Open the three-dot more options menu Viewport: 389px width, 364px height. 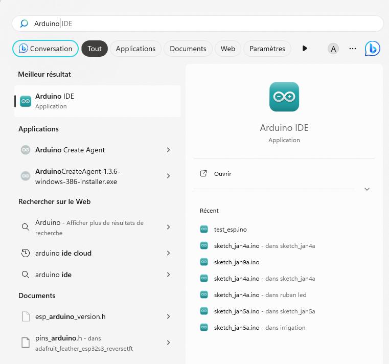[353, 49]
